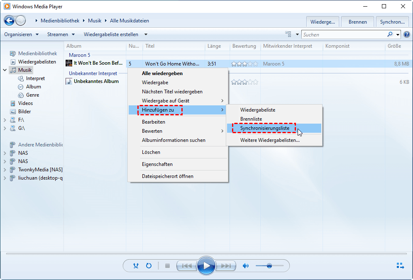Expand the G:\ drive node

(x=5, y=128)
